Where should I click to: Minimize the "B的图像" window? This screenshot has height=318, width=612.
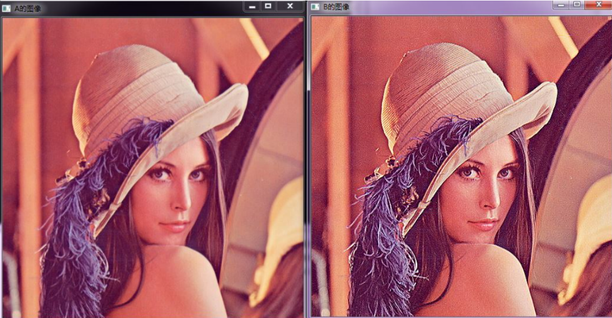(x=561, y=5)
